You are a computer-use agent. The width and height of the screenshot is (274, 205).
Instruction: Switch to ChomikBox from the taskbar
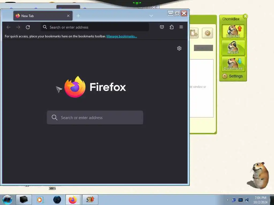coord(90,200)
